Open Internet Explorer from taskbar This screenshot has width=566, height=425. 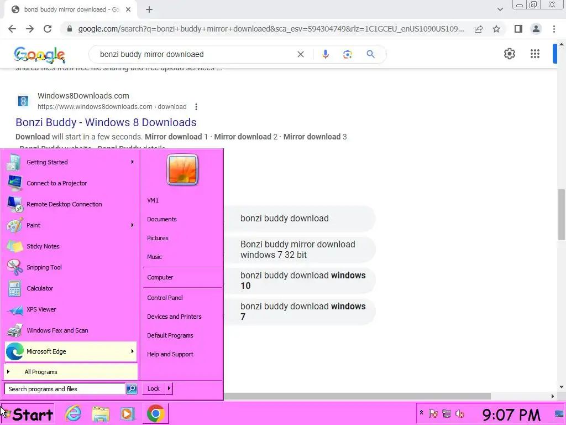pyautogui.click(x=74, y=413)
